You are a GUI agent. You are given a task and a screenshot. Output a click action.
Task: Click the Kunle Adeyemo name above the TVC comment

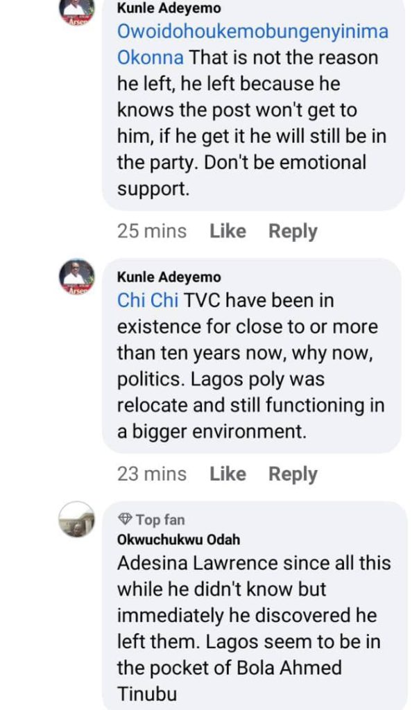tap(169, 277)
